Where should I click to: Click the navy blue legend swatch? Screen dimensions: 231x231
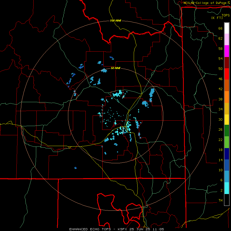coord(227,154)
